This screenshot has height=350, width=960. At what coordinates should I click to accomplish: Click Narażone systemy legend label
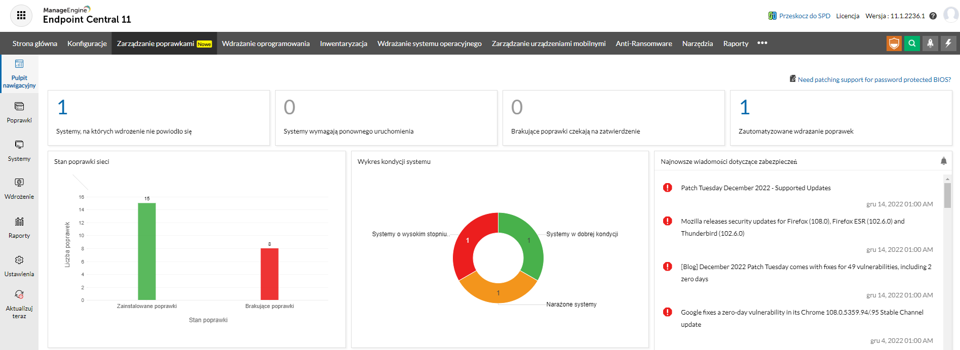tap(571, 304)
